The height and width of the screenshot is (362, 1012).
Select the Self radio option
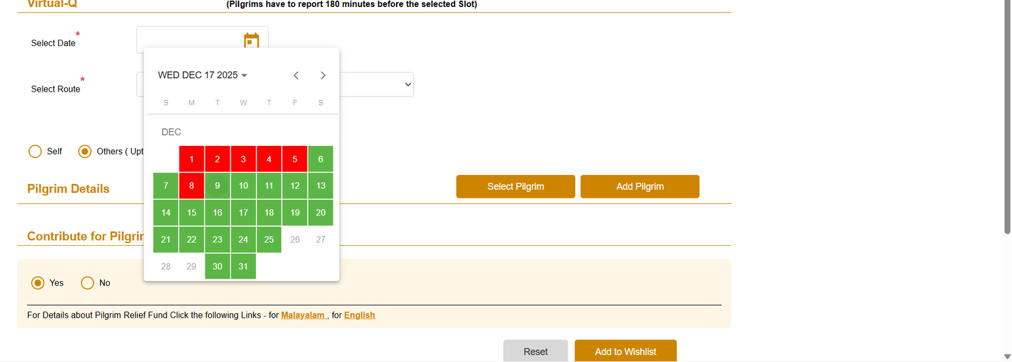(35, 152)
